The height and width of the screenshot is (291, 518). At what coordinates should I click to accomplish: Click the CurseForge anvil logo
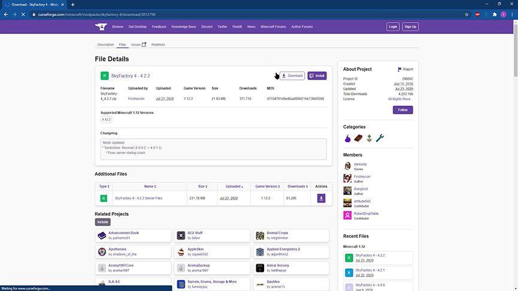101,27
